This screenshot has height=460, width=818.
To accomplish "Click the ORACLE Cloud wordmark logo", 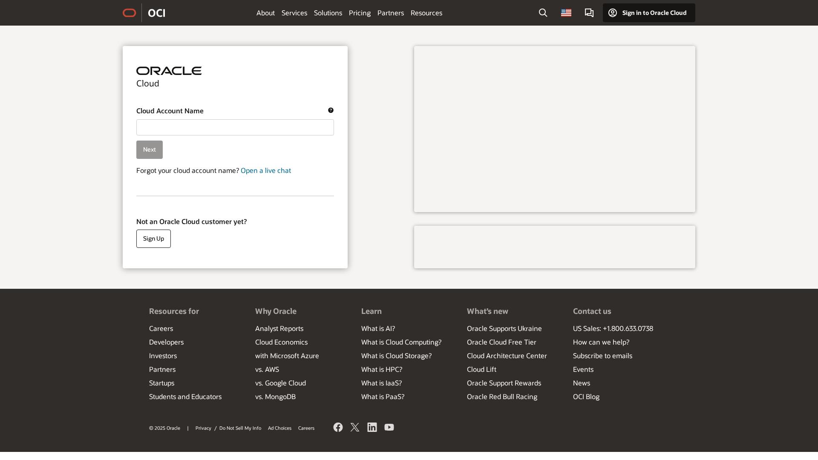I will tap(169, 77).
